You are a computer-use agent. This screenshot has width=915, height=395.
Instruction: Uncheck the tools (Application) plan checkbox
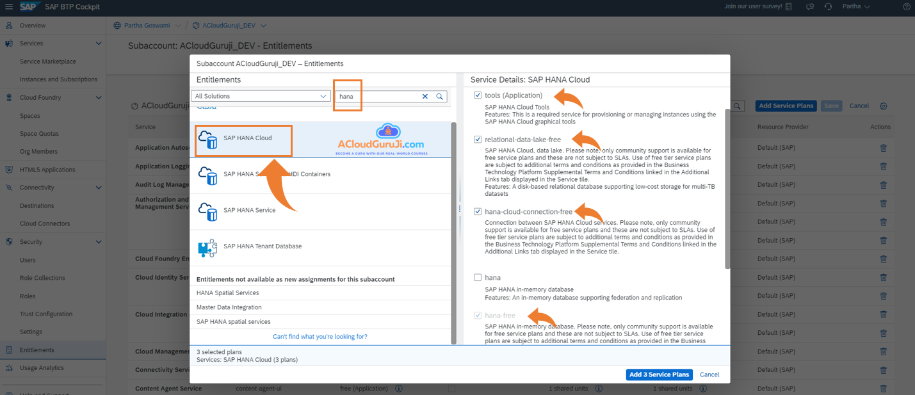click(478, 95)
